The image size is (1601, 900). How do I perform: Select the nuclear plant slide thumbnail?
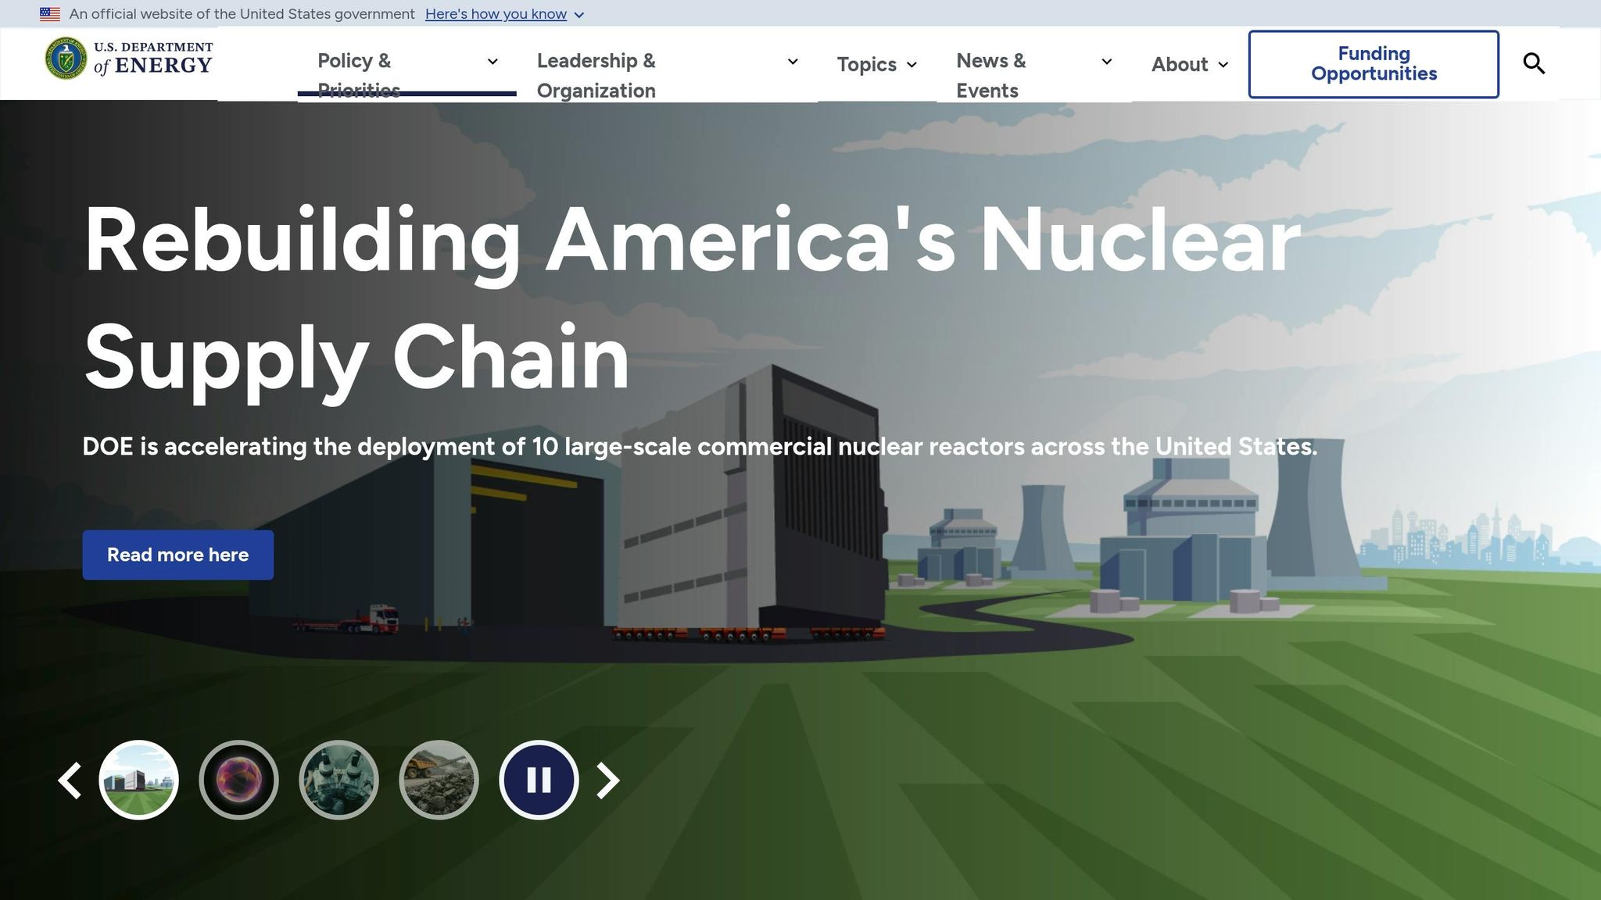tap(138, 780)
